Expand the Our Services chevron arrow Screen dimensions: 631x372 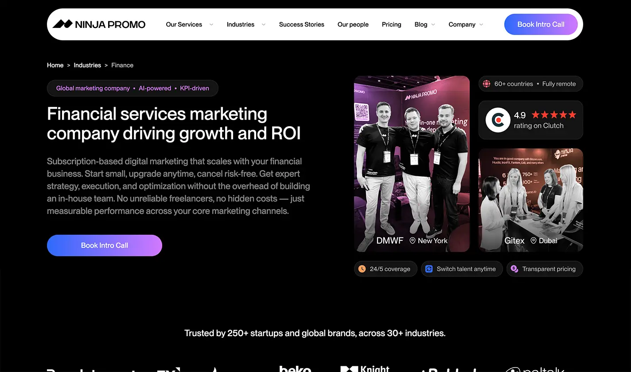[211, 25]
